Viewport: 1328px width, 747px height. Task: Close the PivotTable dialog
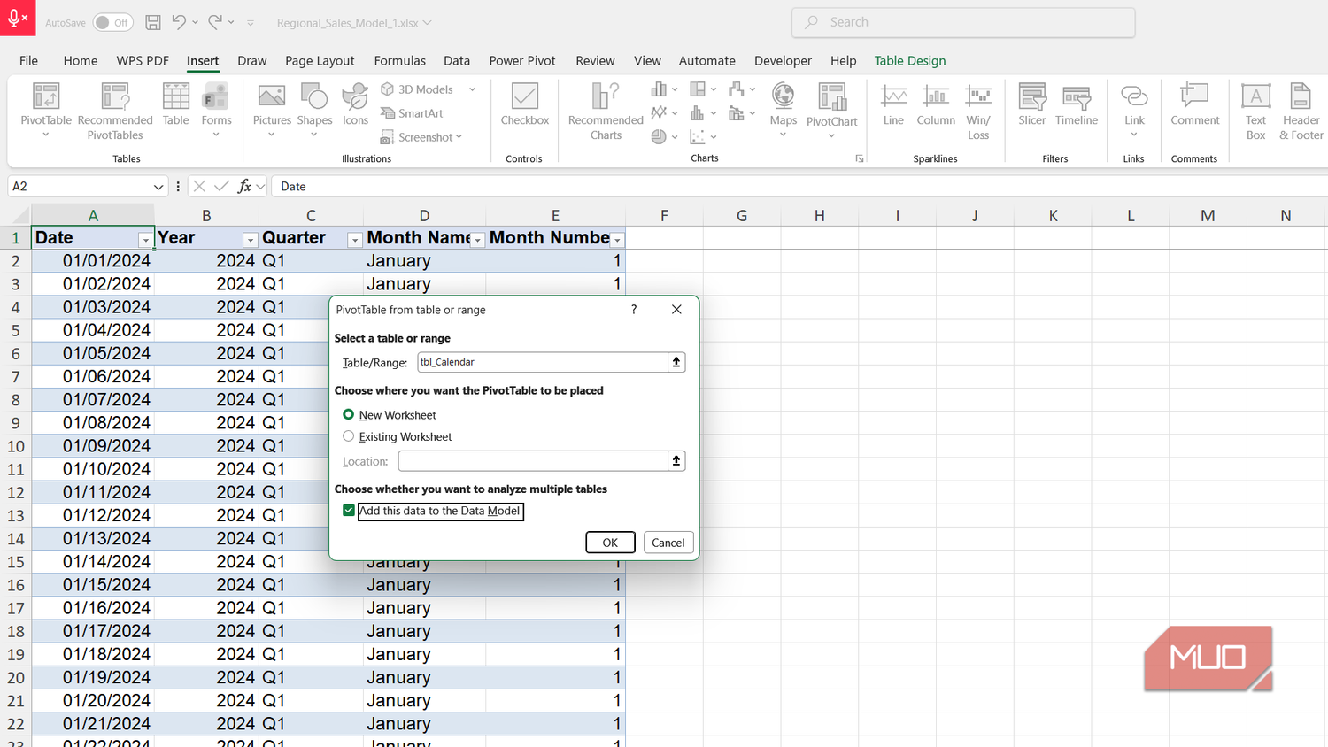tap(676, 309)
